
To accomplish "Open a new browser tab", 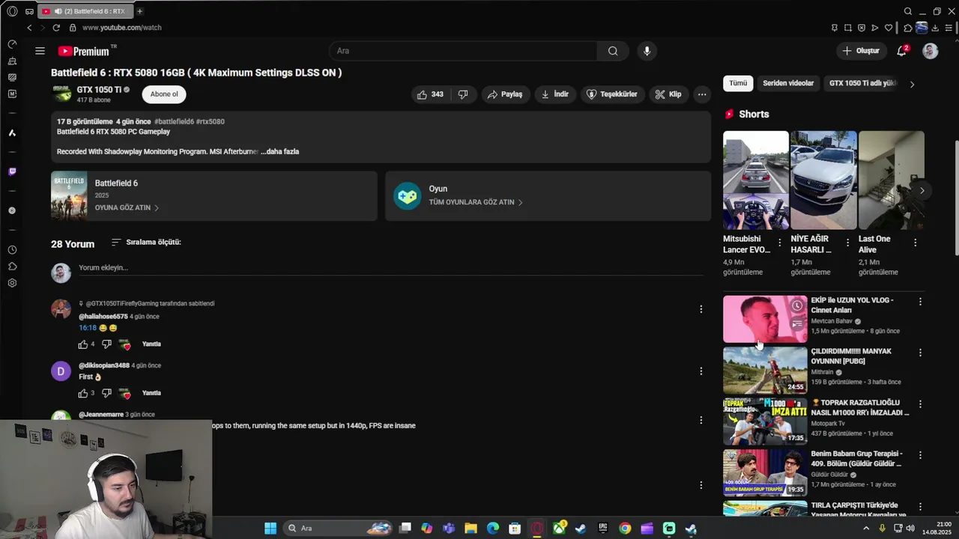I will coord(139,11).
